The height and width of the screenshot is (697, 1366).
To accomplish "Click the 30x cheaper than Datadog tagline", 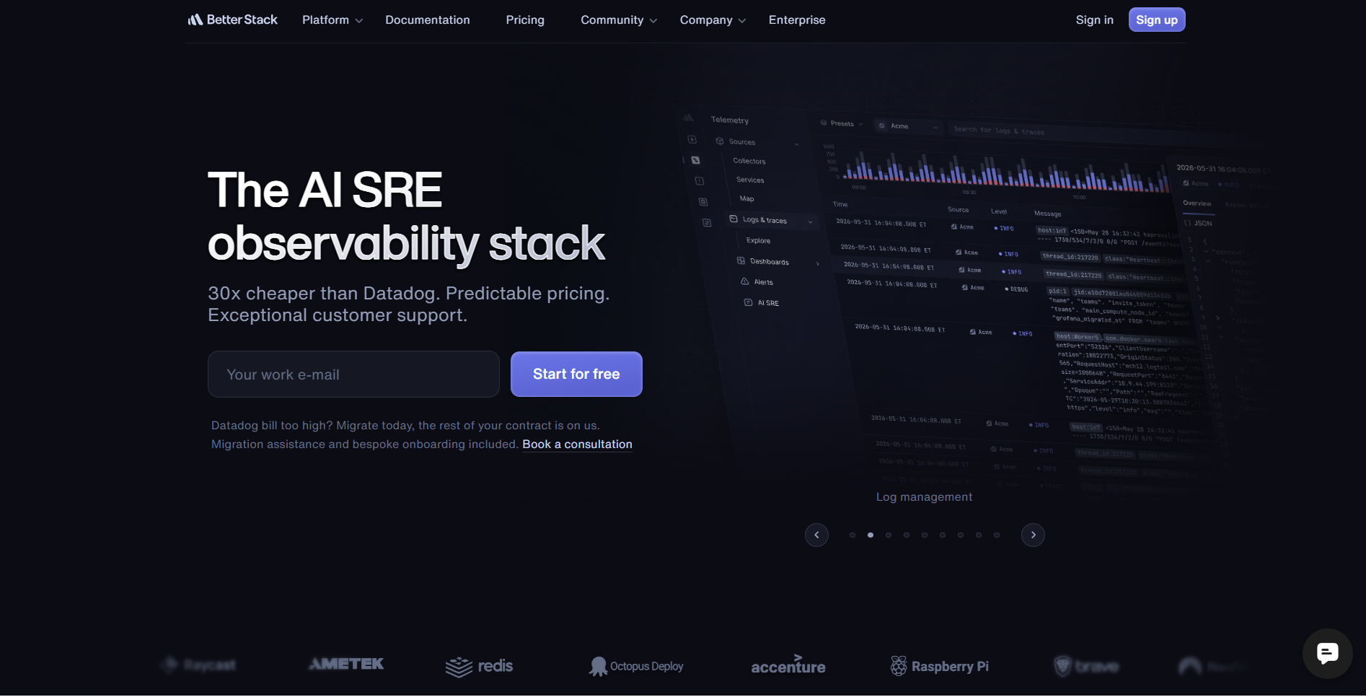I will [x=409, y=304].
